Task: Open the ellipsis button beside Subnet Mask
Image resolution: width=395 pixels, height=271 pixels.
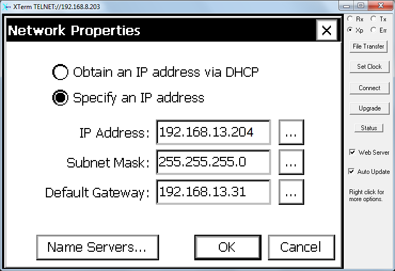Action: [291, 162]
